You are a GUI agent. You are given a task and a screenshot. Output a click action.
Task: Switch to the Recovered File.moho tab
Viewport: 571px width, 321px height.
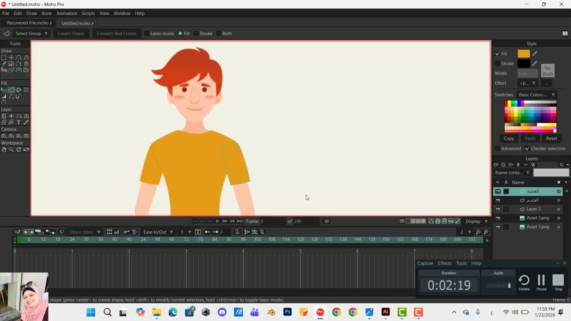coord(28,23)
